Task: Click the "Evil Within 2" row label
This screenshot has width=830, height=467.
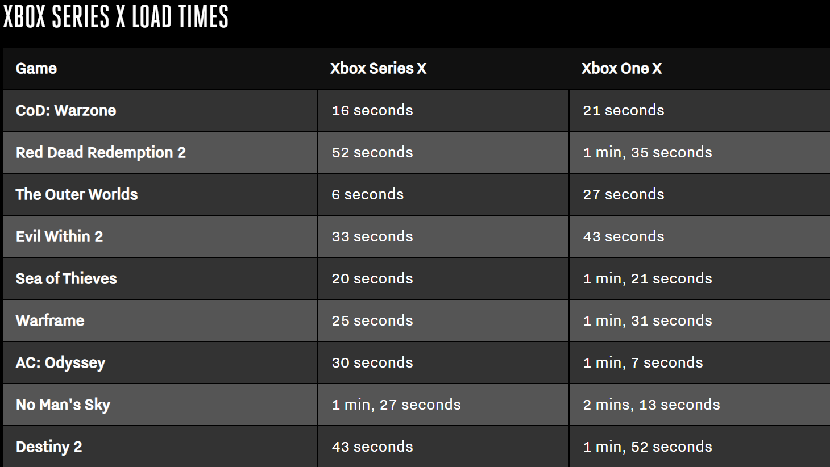Action: pyautogui.click(x=60, y=236)
